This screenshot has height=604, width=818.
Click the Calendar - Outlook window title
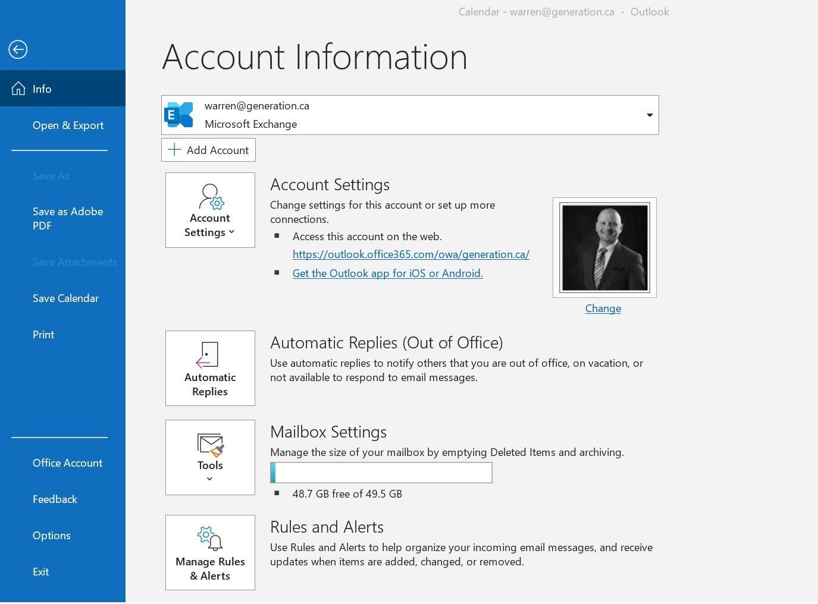(x=564, y=12)
